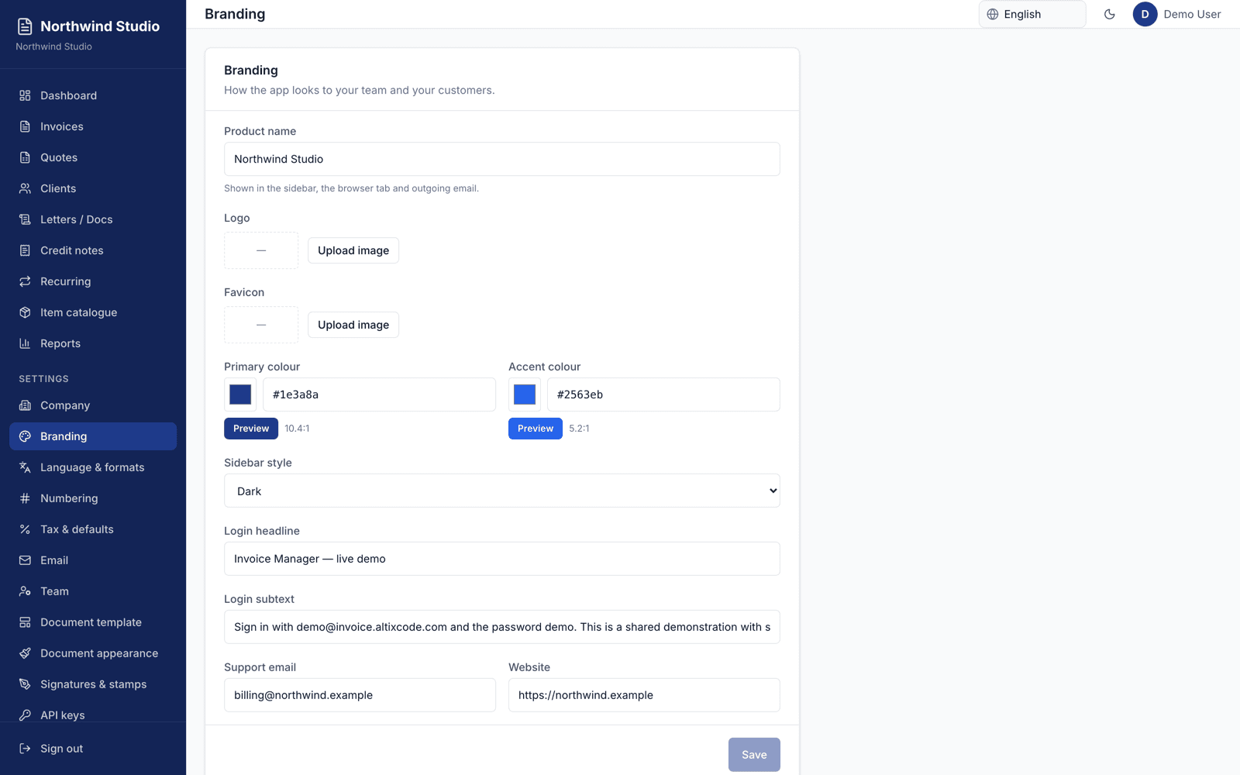Image resolution: width=1240 pixels, height=775 pixels.
Task: Click the Email envelope icon
Action: (25, 560)
